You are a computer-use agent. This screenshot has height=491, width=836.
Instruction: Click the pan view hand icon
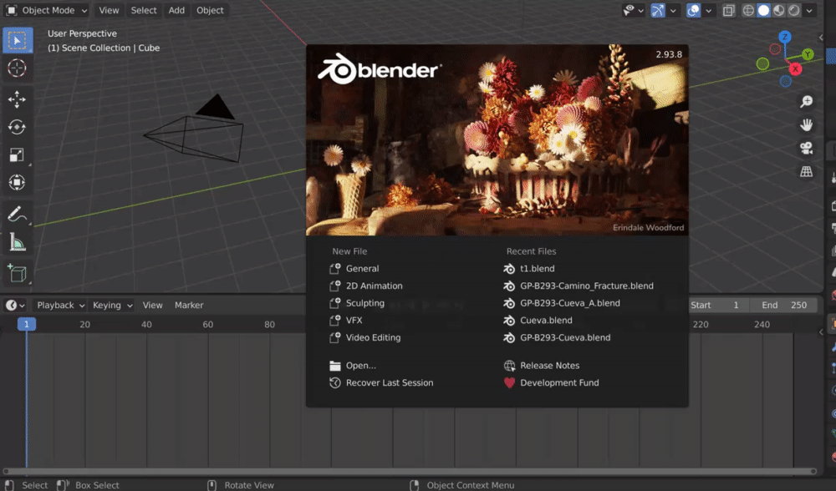click(x=806, y=124)
